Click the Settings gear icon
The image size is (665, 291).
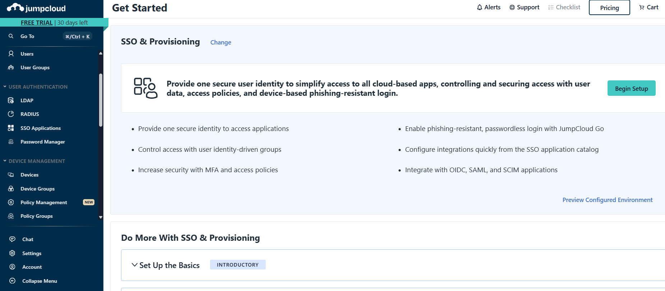13,253
